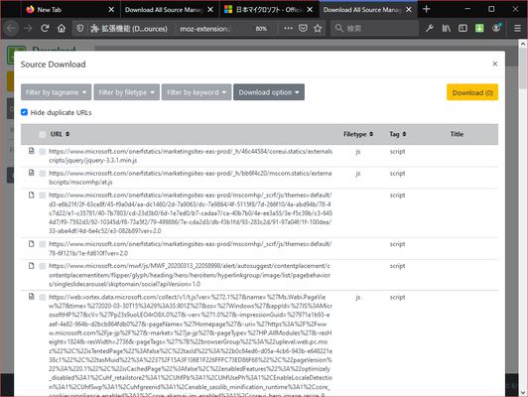Open a new browser tab

point(427,9)
